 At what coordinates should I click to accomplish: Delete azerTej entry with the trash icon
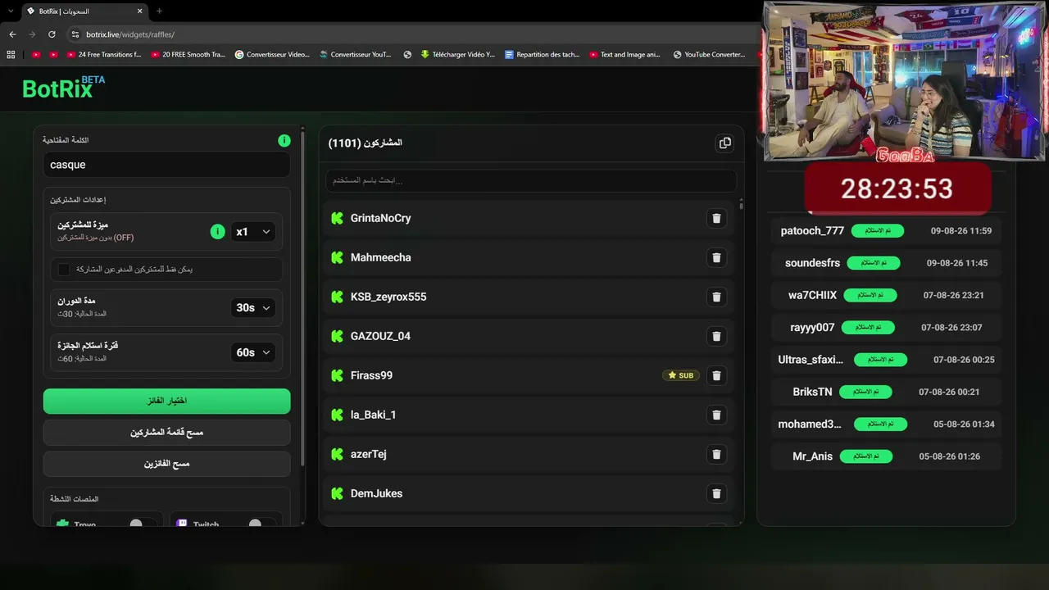(716, 454)
